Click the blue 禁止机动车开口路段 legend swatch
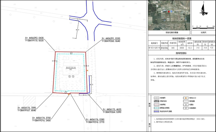 coord(156,112)
